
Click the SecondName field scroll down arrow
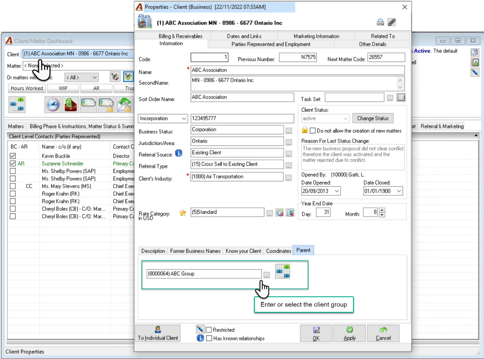[400, 87]
